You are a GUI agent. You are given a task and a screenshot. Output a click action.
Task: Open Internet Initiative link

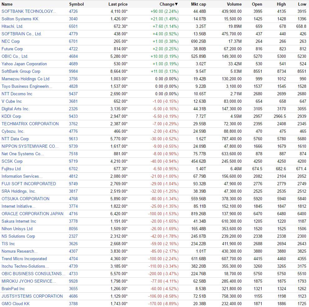point(18,206)
